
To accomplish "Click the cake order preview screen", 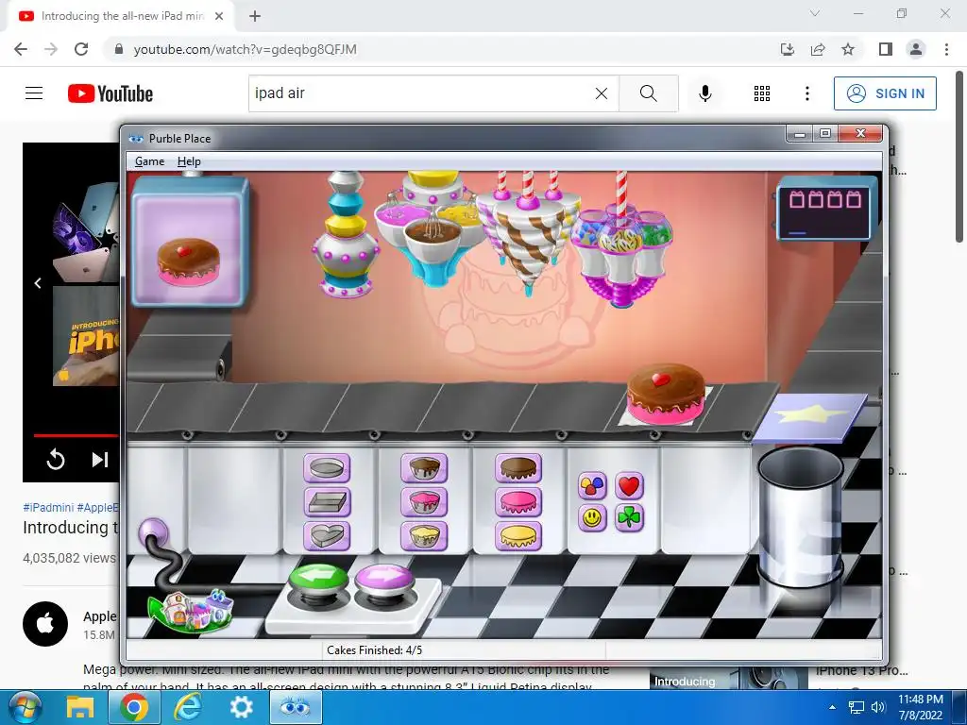I will pos(189,243).
